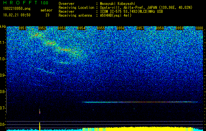
Task: Click the 0958 time marker
Action: click(x=160, y=28)
